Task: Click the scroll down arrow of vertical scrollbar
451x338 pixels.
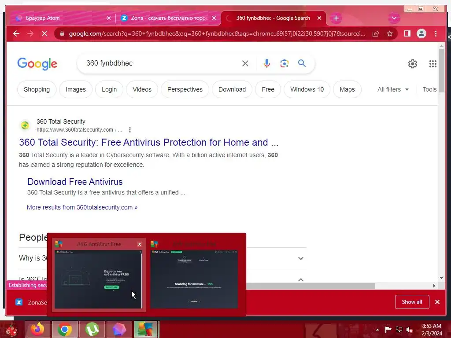Action: (441, 278)
